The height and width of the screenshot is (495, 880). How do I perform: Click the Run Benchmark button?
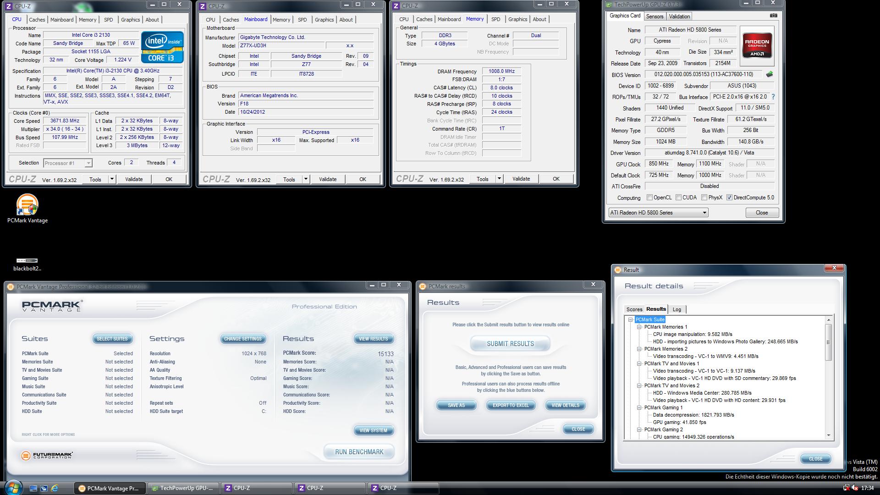[359, 452]
